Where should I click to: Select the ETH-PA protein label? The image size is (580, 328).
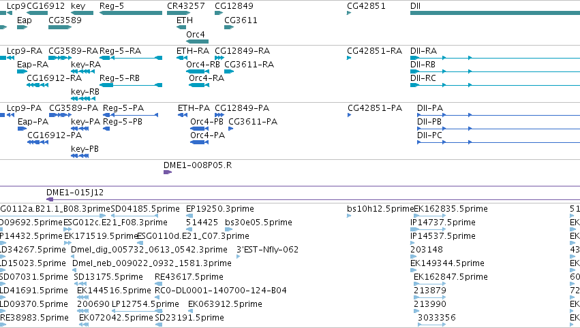pyautogui.click(x=194, y=108)
